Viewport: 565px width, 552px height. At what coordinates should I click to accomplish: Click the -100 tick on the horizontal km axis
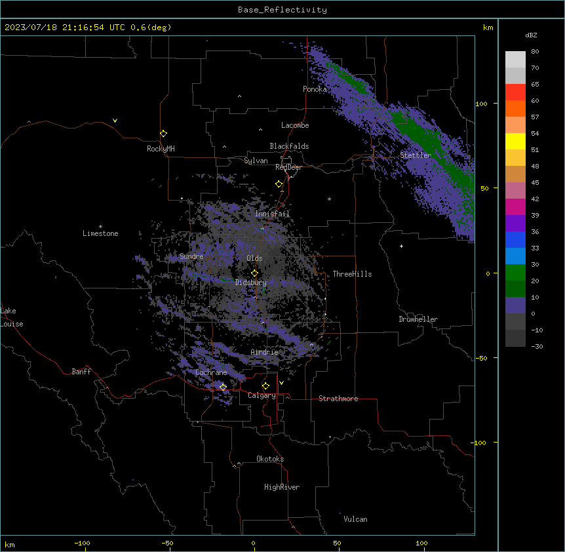82,543
